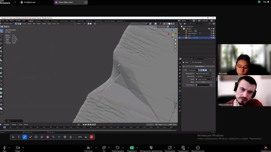Select Blender's Move tool
Viewport: 271px width, 152px height.
click(1, 39)
